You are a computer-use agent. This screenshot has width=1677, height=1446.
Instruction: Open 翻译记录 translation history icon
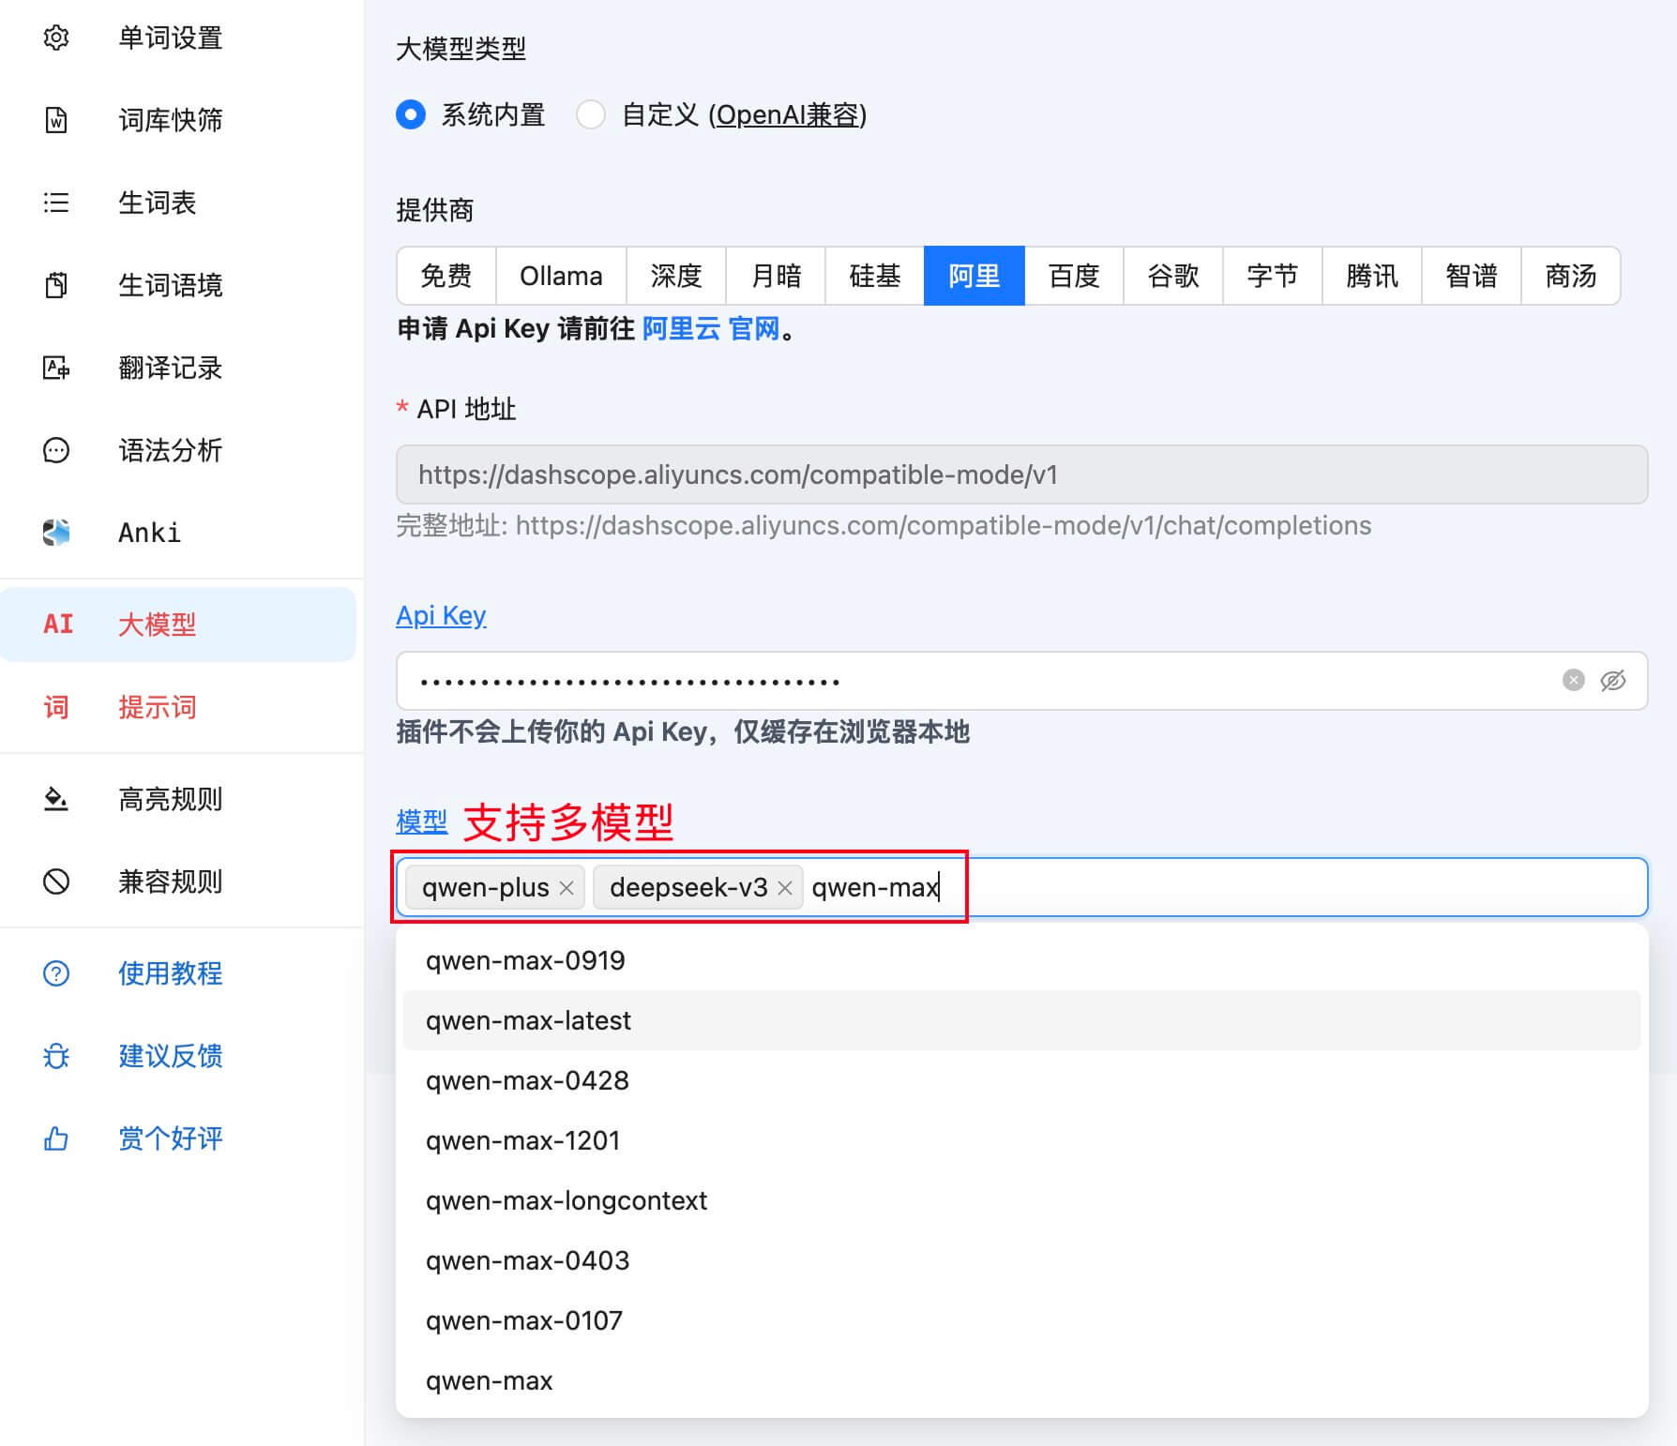[56, 368]
